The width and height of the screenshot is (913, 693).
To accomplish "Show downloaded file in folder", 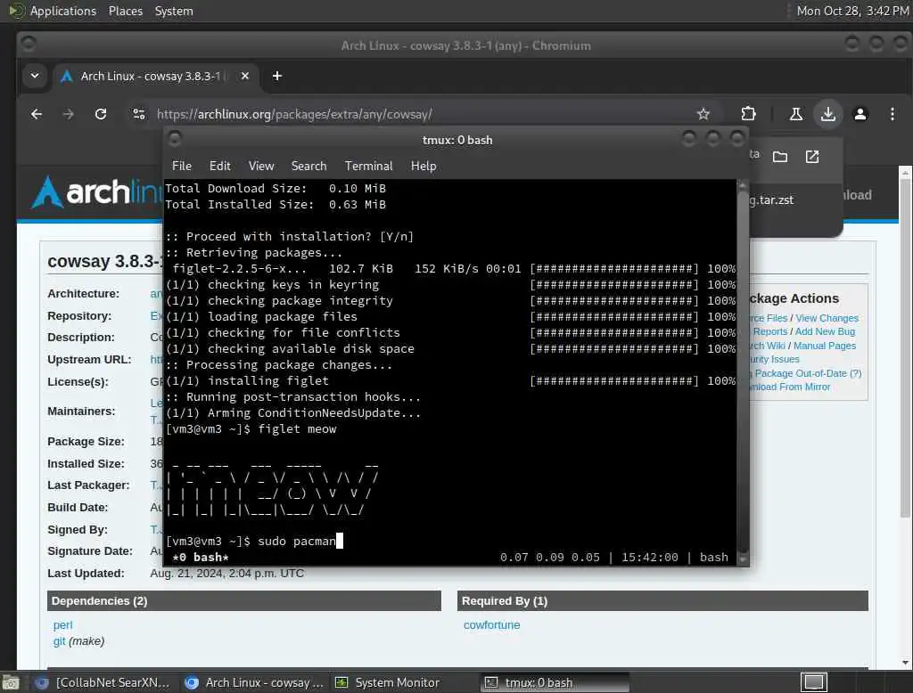I will pyautogui.click(x=780, y=157).
